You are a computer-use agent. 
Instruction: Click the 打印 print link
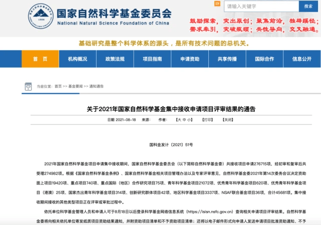[x=207, y=120]
